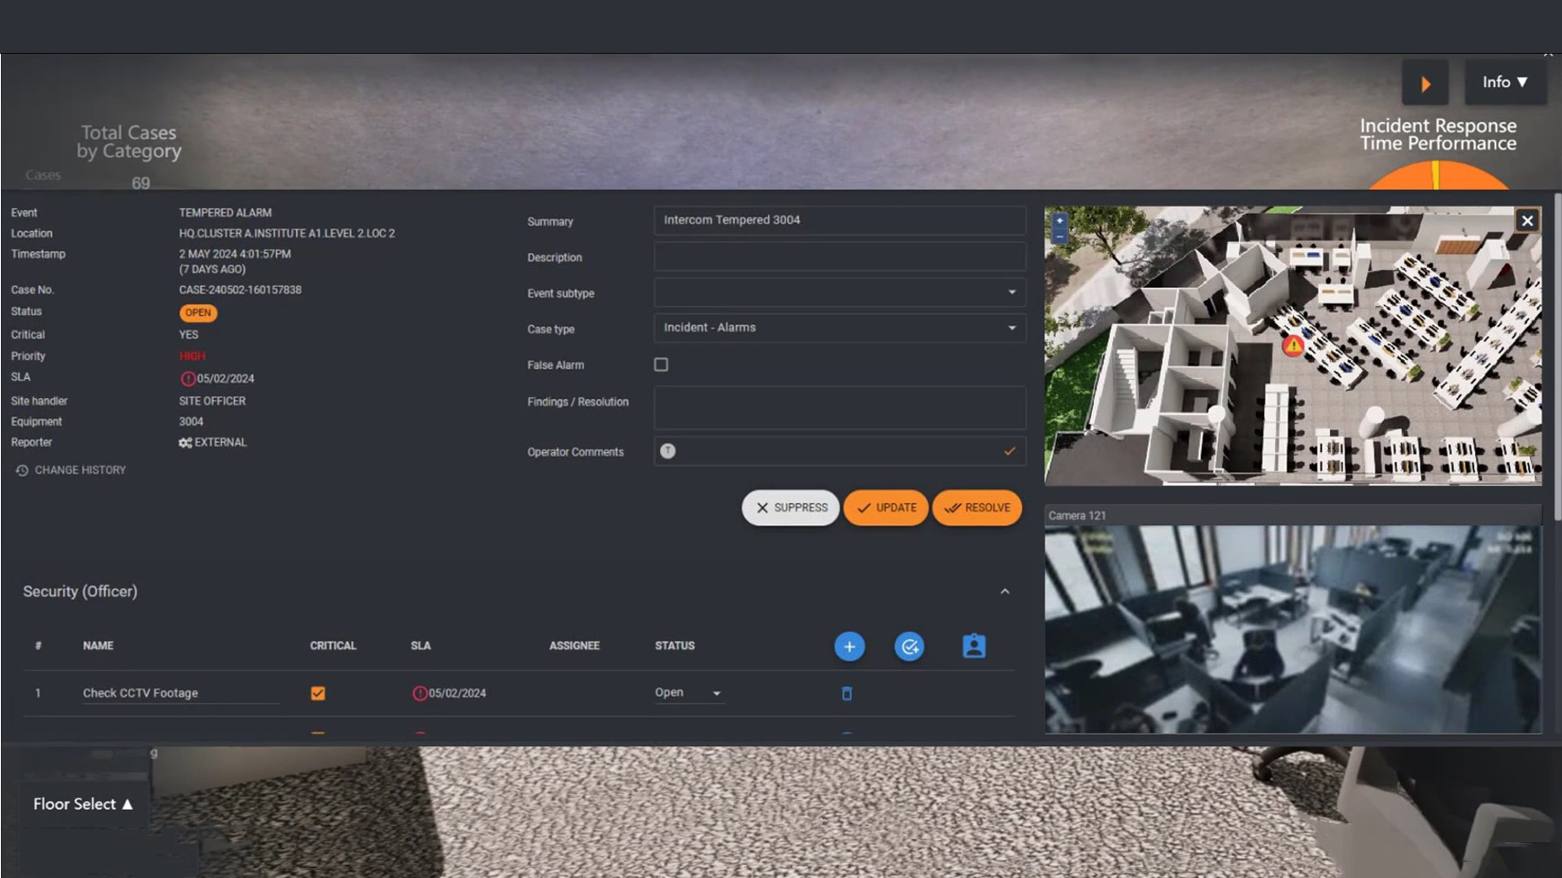Delete the Check CCTV Footage task
The height and width of the screenshot is (878, 1562).
[x=847, y=693]
